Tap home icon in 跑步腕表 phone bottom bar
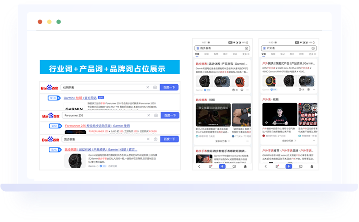The width and height of the screenshot is (359, 222). pos(245,167)
